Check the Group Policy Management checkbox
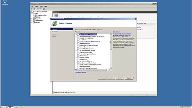192x108 pixels. pos(78,49)
